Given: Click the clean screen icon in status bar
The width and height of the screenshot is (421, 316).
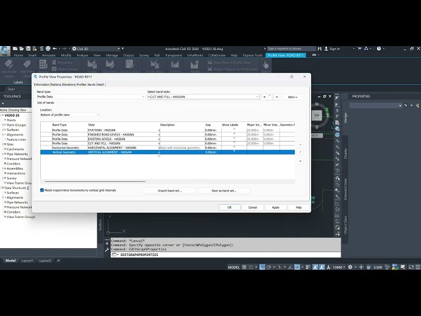Looking at the screenshot, I should 411,267.
